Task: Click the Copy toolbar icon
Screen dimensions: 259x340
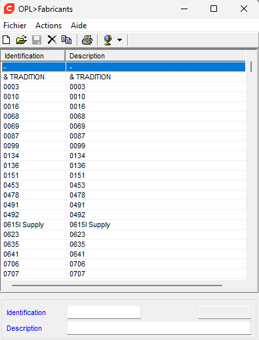Action: click(x=66, y=40)
